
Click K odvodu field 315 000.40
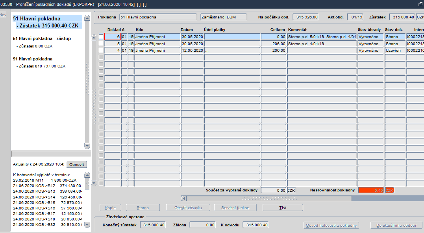coord(256,225)
